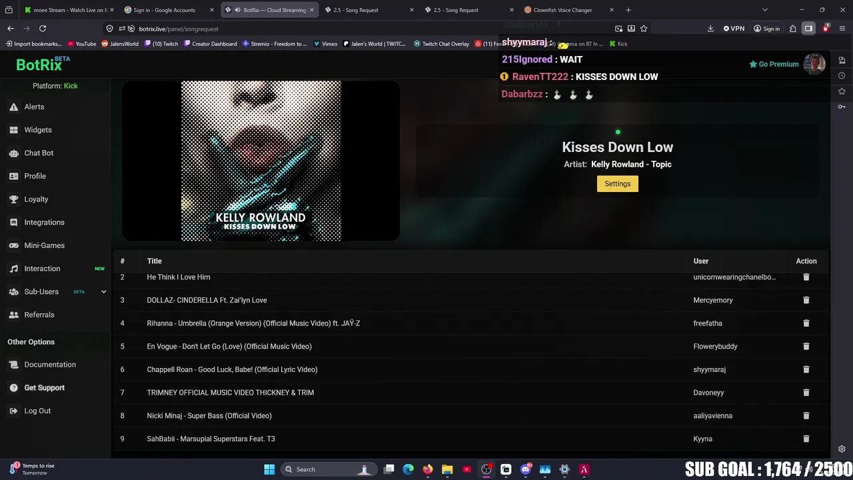Remove Nicki Minaj Super Bass from queue
The width and height of the screenshot is (853, 480).
coord(806,415)
